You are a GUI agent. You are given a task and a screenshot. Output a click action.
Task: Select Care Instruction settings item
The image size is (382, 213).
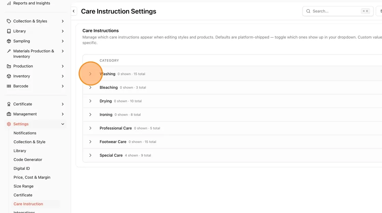(x=28, y=204)
